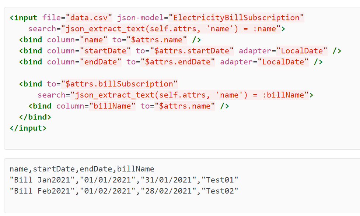Image resolution: width=360 pixels, height=216 pixels.
Task: Click the "ElectricityBillSubscription" json-model value
Action: [236, 18]
